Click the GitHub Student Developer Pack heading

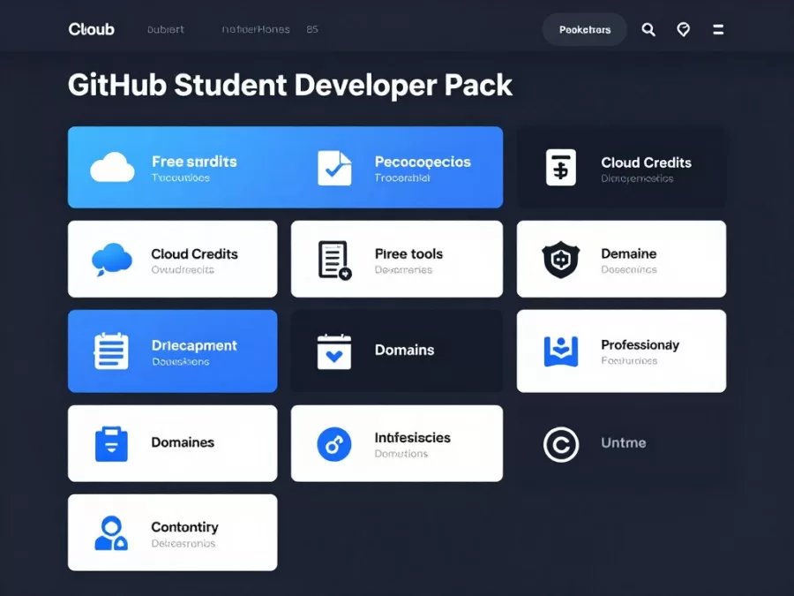click(x=290, y=85)
